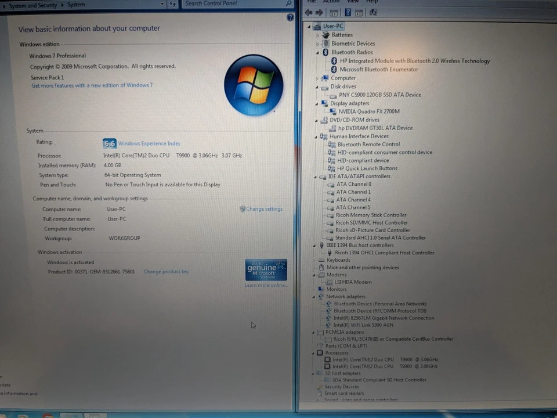Select ATA Channel 0
The image size is (557, 418).
click(x=353, y=184)
